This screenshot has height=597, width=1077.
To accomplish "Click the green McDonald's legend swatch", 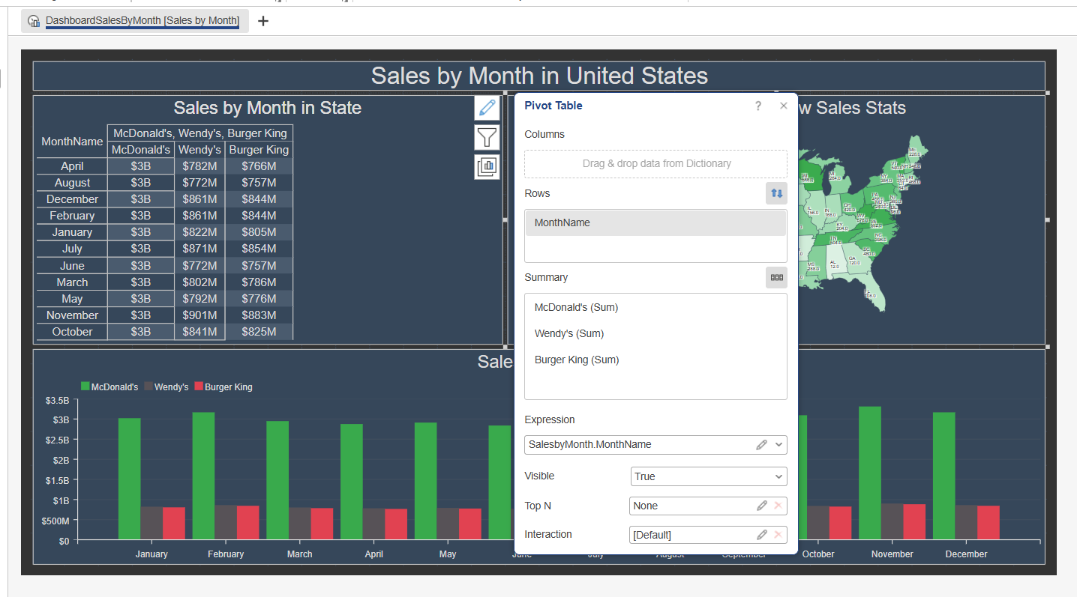I will (85, 387).
